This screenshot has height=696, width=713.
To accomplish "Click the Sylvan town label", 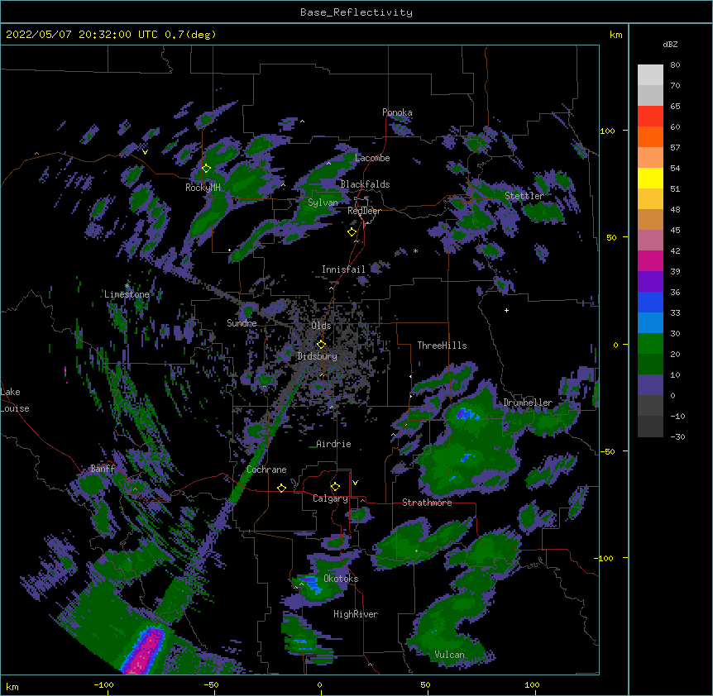I will [x=323, y=203].
